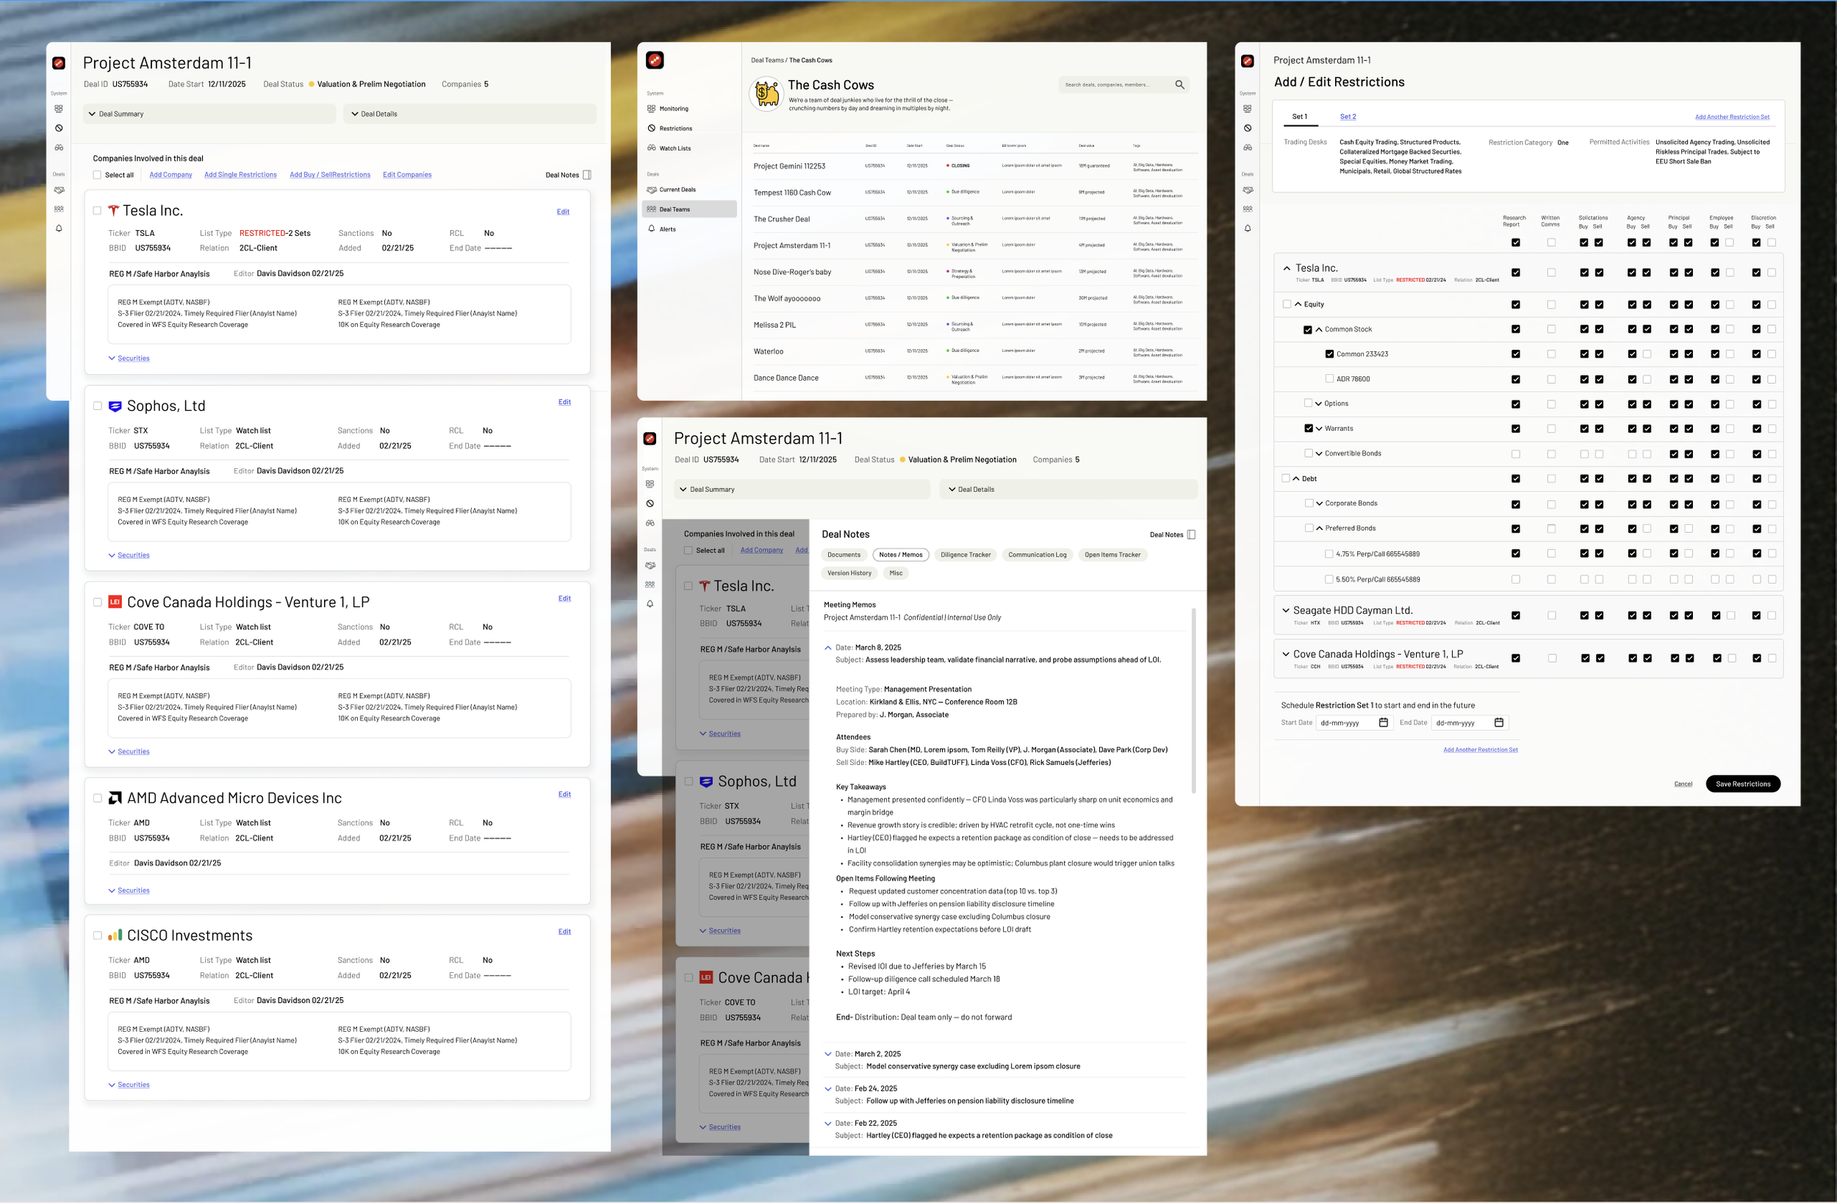Screen dimensions: 1837x1203
Task: Open Watch Lists binoculars icon
Action: [x=652, y=148]
